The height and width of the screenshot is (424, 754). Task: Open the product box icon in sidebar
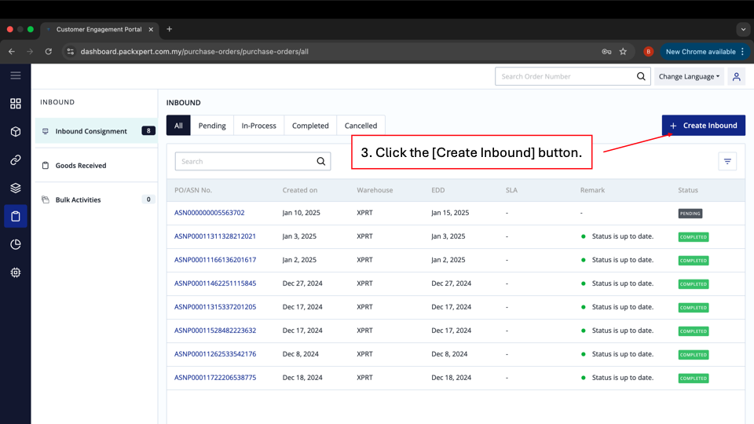pyautogui.click(x=16, y=132)
